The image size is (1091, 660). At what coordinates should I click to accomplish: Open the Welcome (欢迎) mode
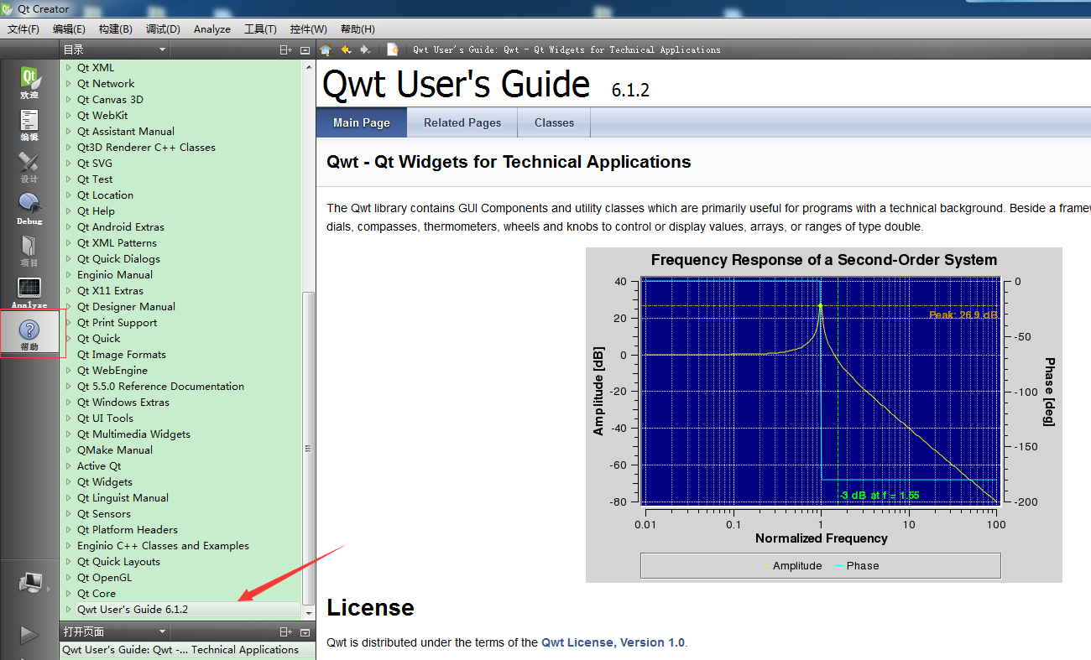pos(29,83)
